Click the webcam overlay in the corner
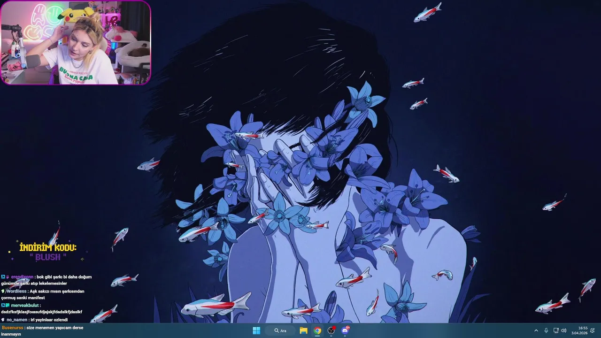Viewport: 601px width, 338px height. pyautogui.click(x=76, y=43)
